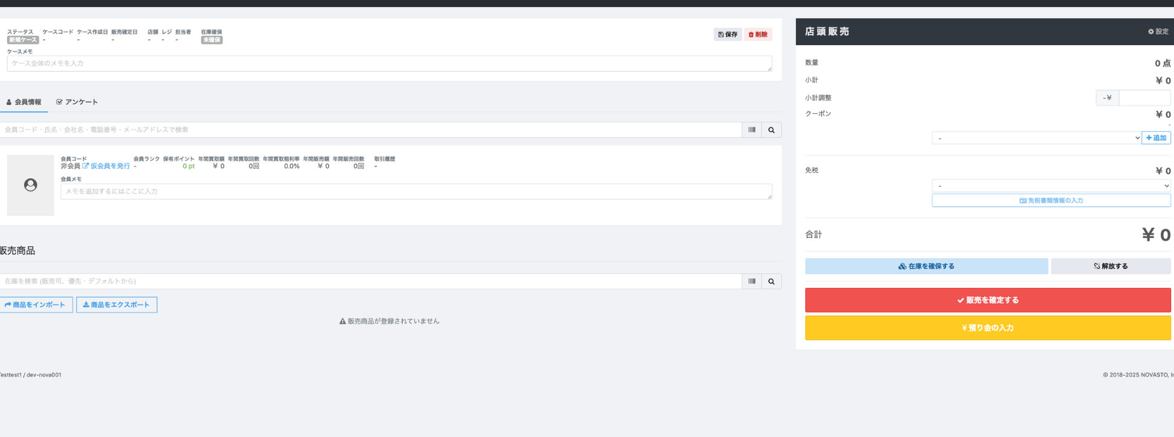Click 免税書類情報の入力 button
This screenshot has height=437, width=1174.
[1050, 200]
